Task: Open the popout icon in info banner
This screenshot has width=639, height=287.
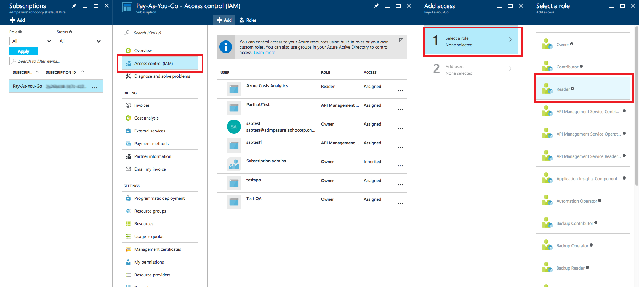Action: (401, 40)
